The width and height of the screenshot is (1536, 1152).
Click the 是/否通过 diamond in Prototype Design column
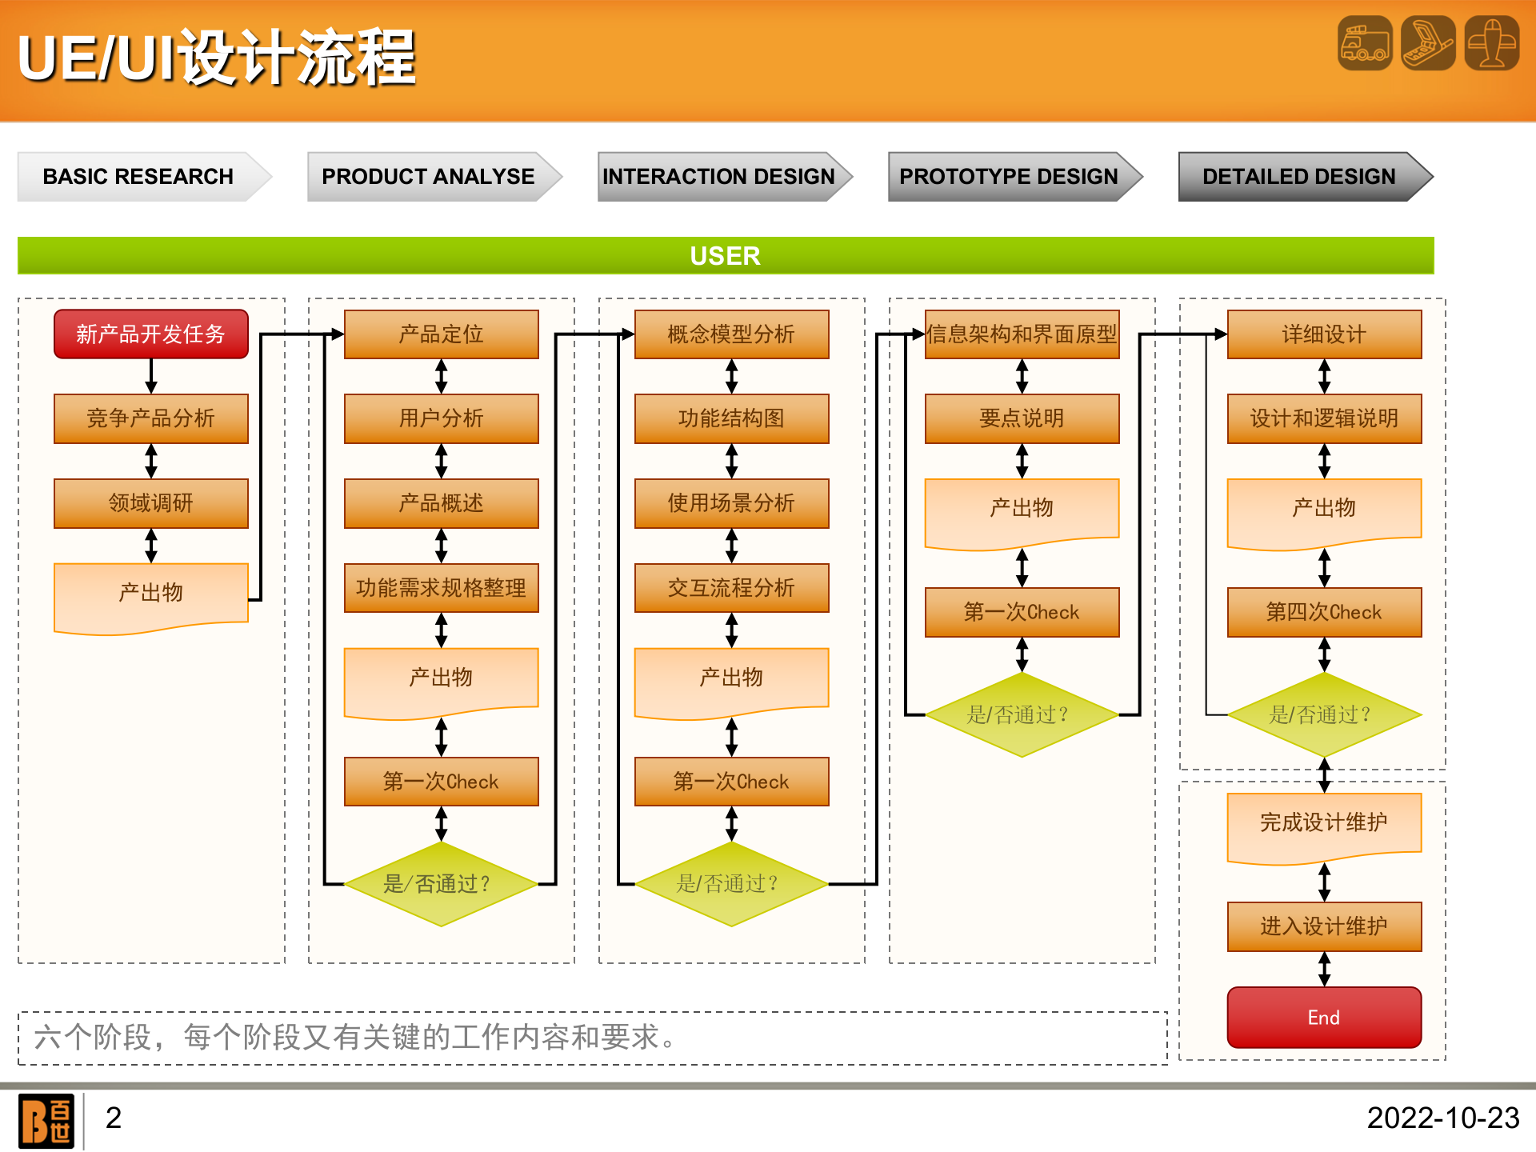pos(1021,714)
